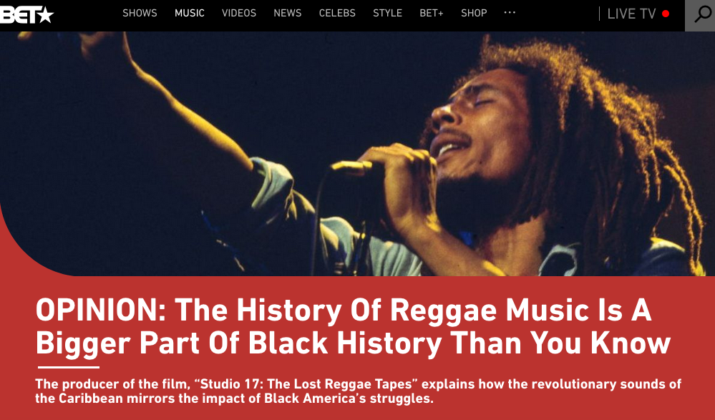
Task: Open the search magnifier icon
Action: (702, 14)
